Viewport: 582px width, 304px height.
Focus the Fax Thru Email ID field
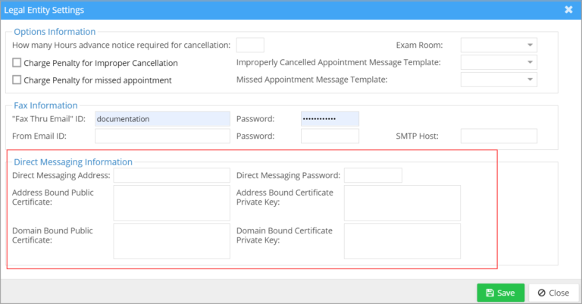[161, 119]
